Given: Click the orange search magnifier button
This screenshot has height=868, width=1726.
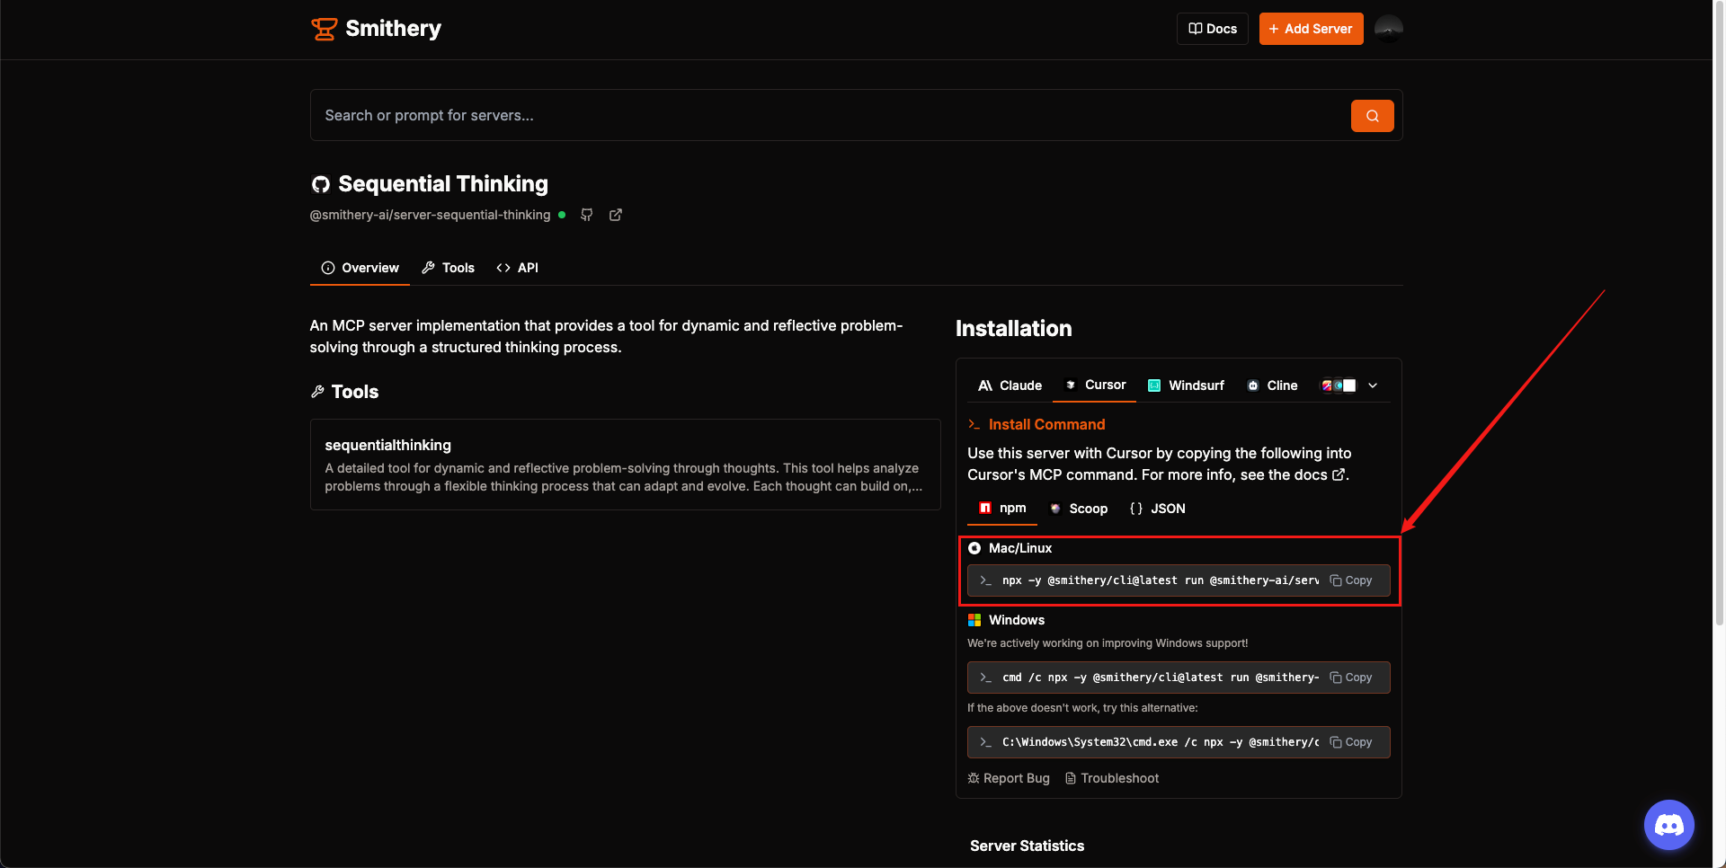Looking at the screenshot, I should click(1372, 115).
